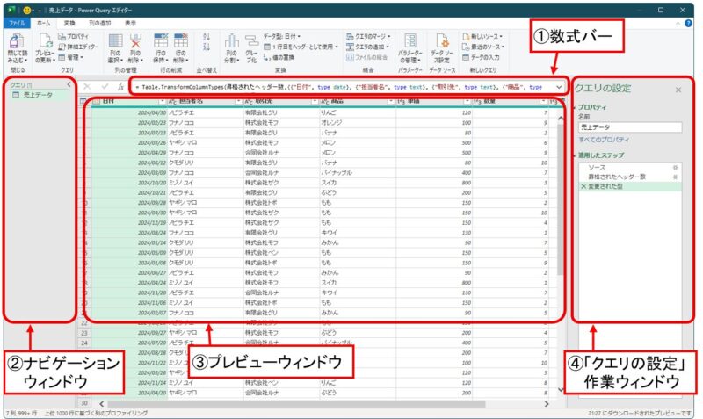
Task: Click the fx button beside the formula bar
Action: (120, 86)
